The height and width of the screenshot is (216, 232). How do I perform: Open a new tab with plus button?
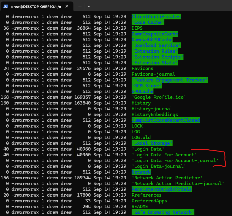80,6
